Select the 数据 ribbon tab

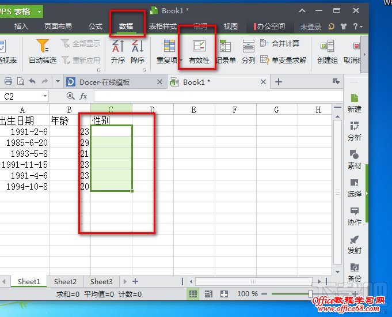coord(126,27)
